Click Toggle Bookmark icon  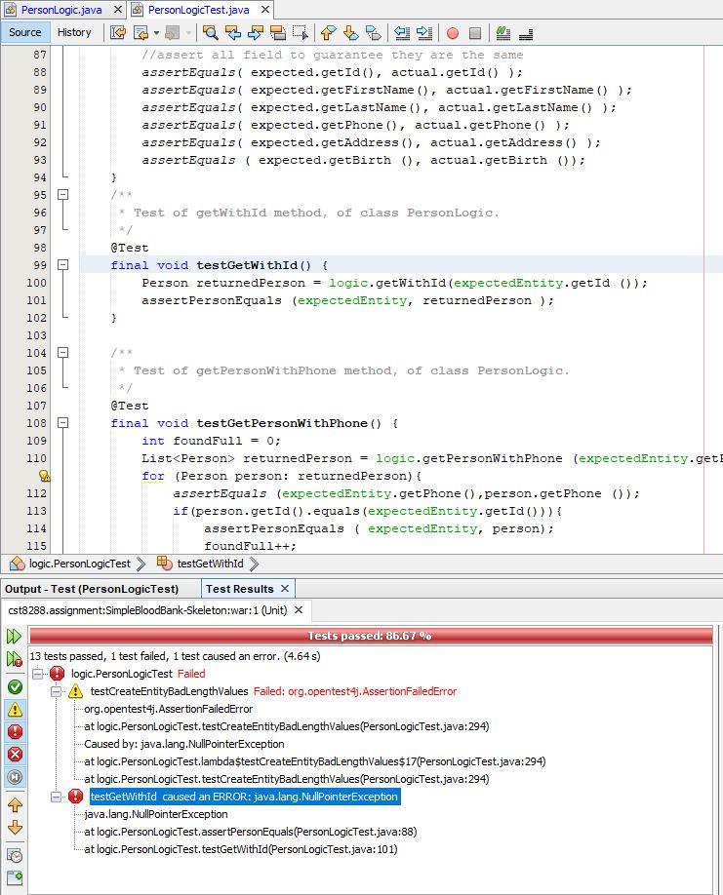coord(373,33)
